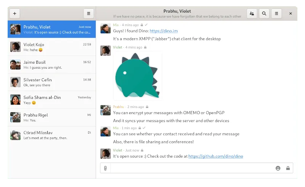
Task: Click the 22:59 timestamp of Violet Kojo
Action: (x=87, y=44)
